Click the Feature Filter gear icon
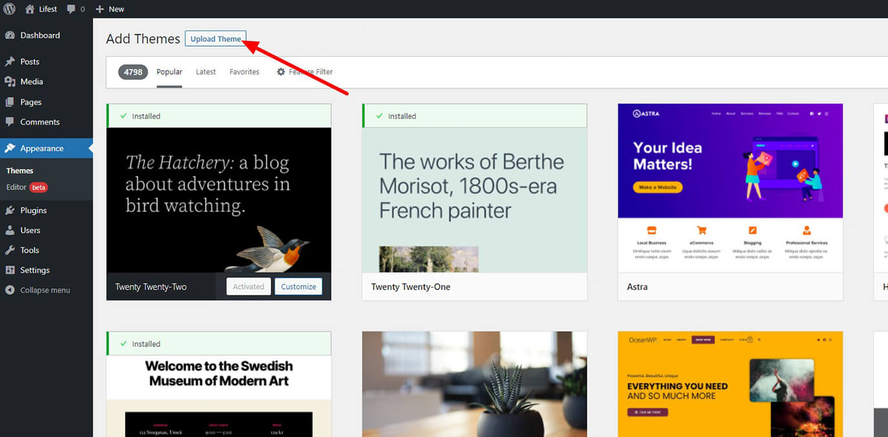The height and width of the screenshot is (437, 888). point(280,72)
